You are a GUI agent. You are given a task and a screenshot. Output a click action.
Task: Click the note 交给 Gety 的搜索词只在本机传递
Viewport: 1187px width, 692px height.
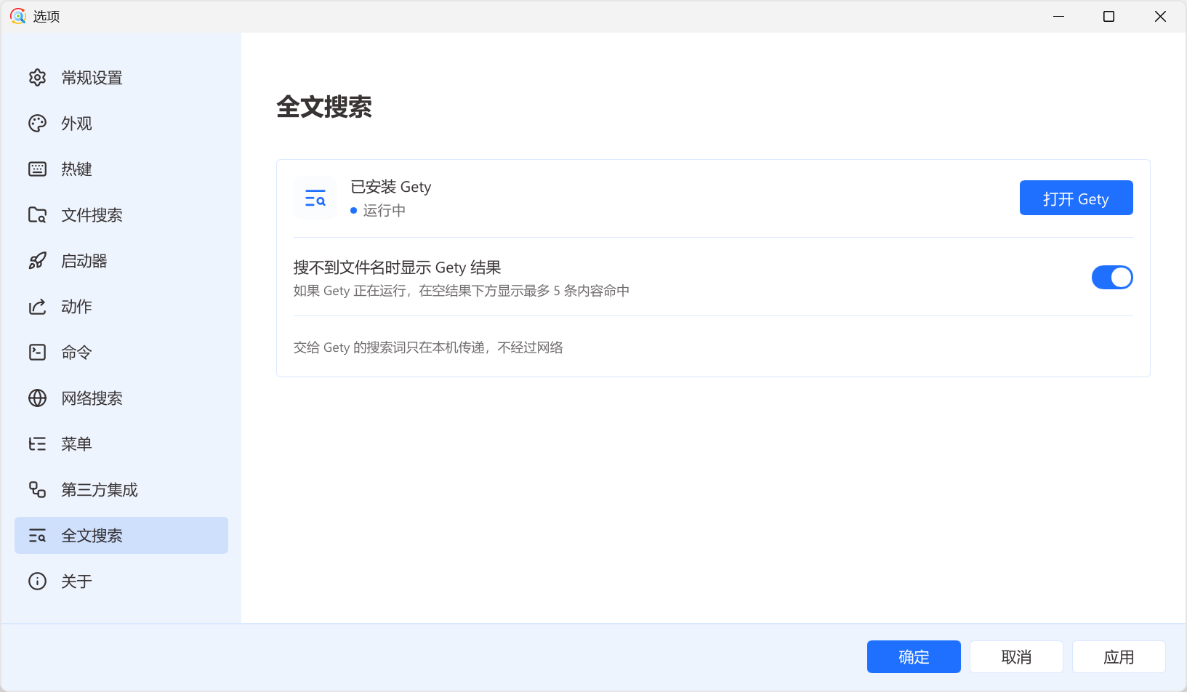click(x=428, y=347)
